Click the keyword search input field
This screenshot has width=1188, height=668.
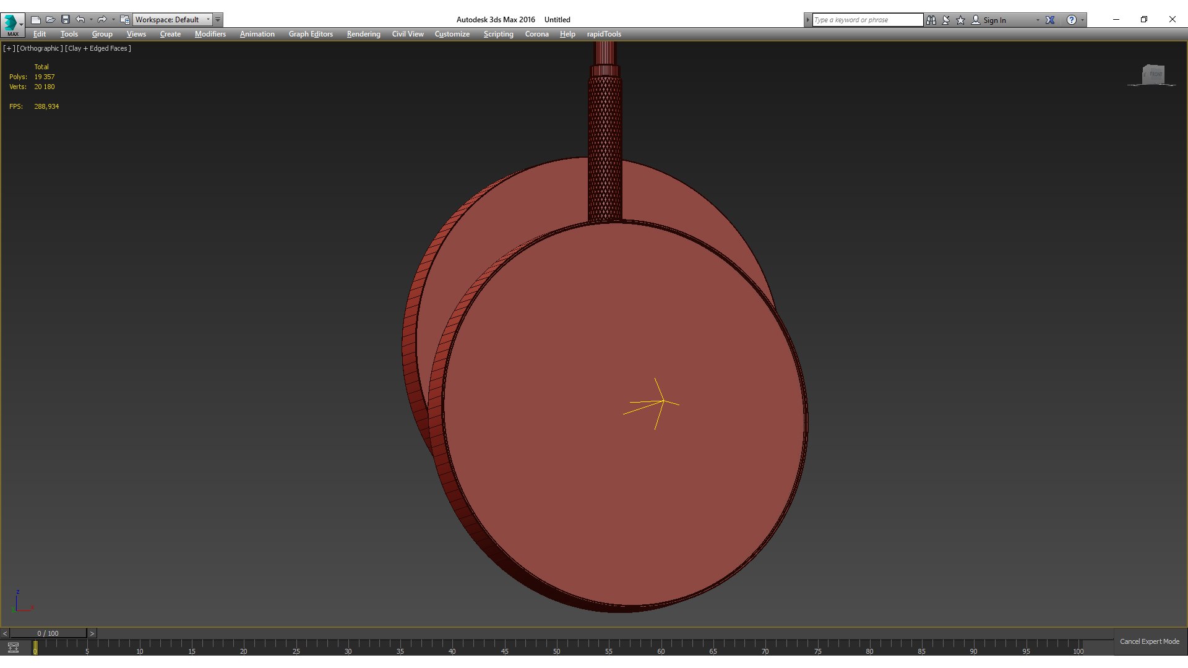[x=867, y=20]
